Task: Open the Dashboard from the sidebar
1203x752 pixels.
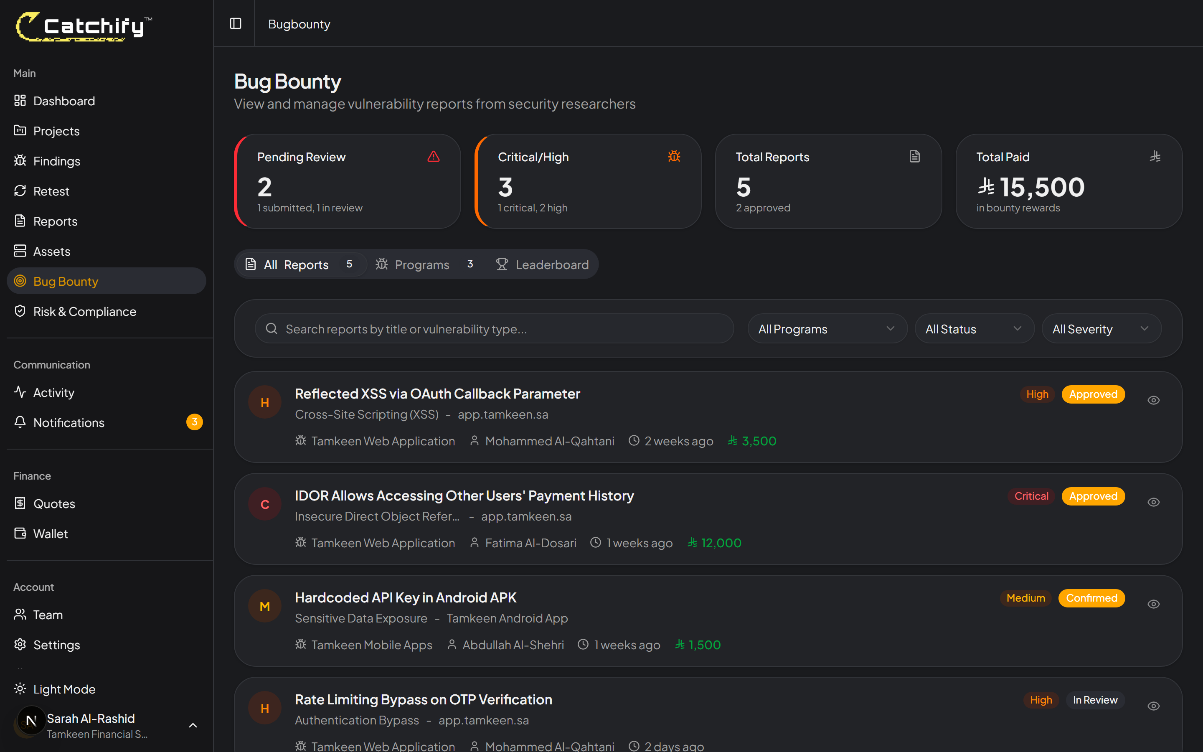Action: (x=63, y=101)
